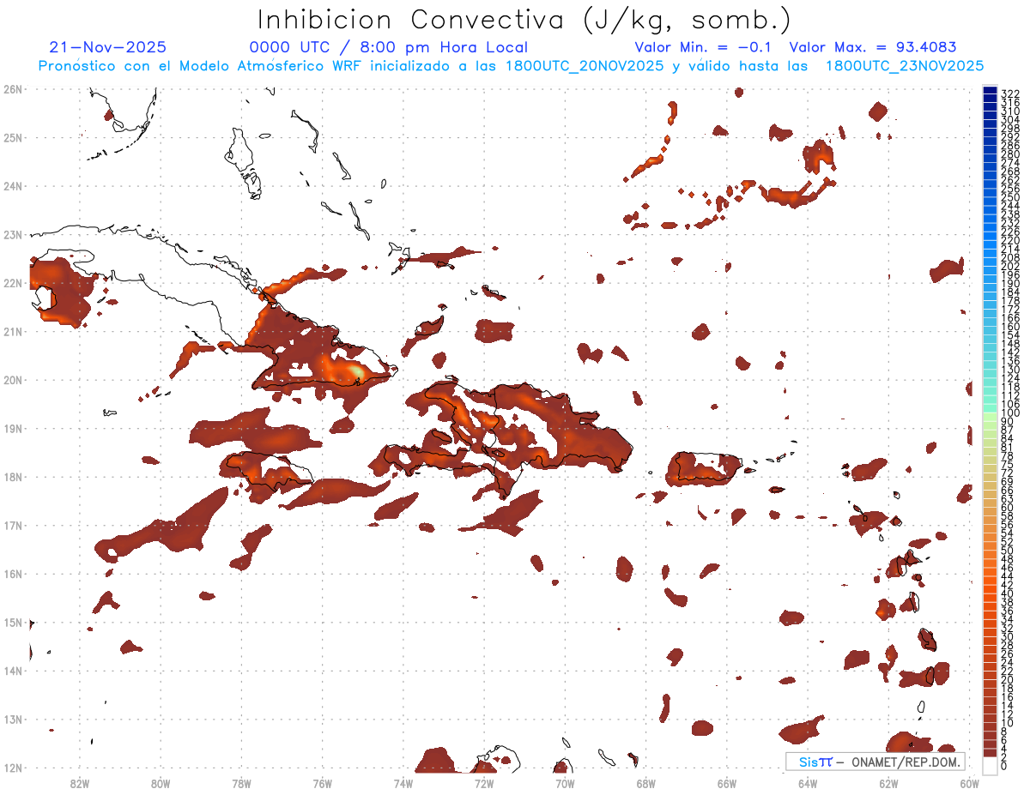Click the 74W longitude axis label
This screenshot has height=795, width=1030.
click(x=403, y=782)
